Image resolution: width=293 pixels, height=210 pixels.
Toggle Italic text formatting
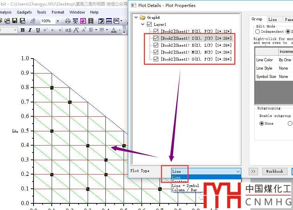(x=30, y=30)
